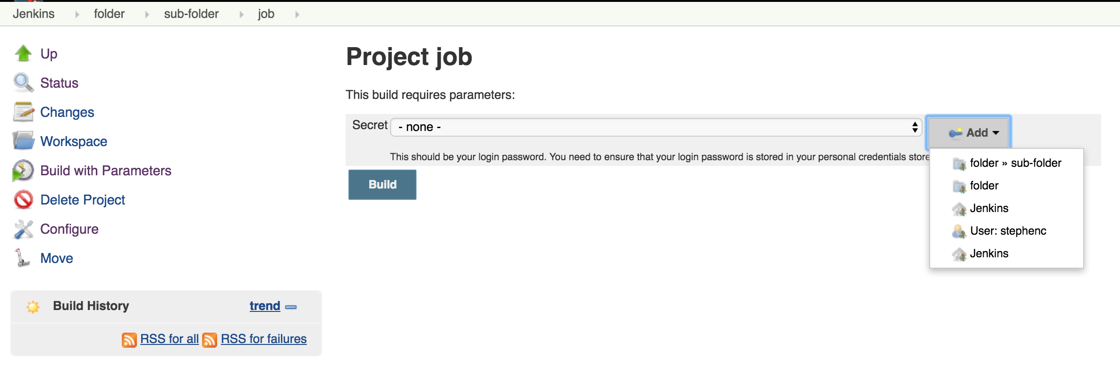This screenshot has height=376, width=1120.
Task: Select "User: stephenc" in the Add menu
Action: (x=1008, y=231)
